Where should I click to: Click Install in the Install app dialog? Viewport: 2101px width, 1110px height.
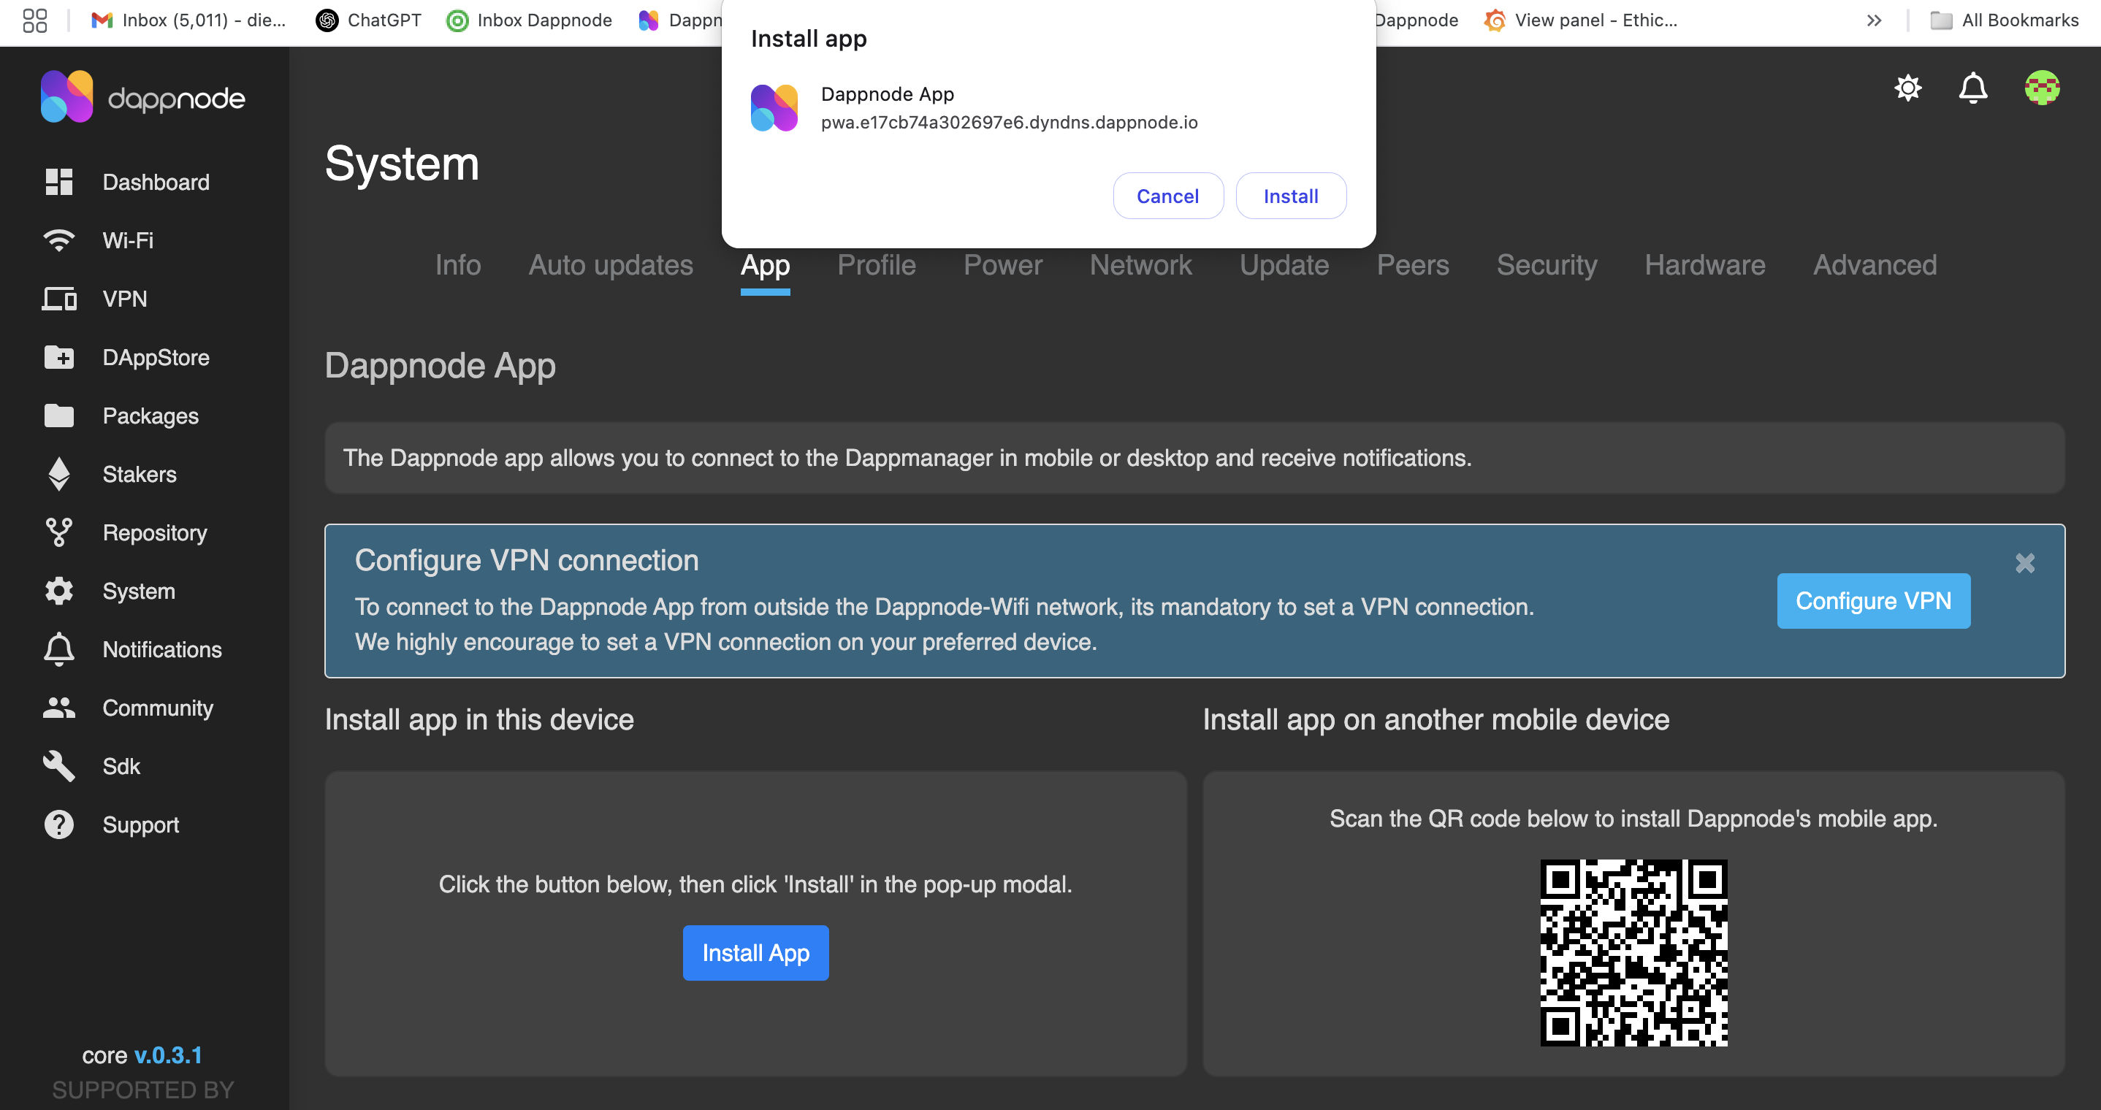tap(1290, 196)
